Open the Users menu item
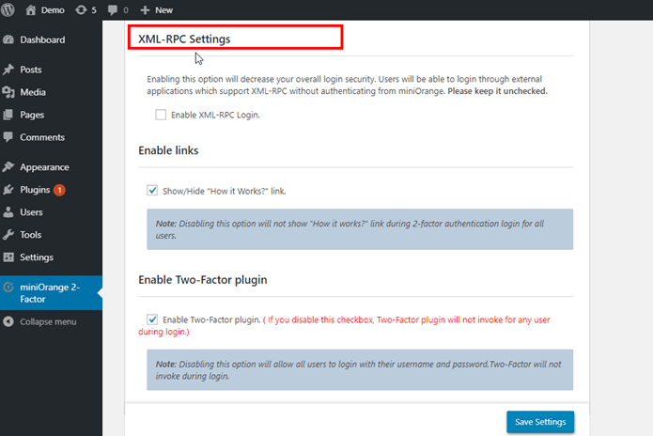This screenshot has height=436, width=653. point(31,212)
